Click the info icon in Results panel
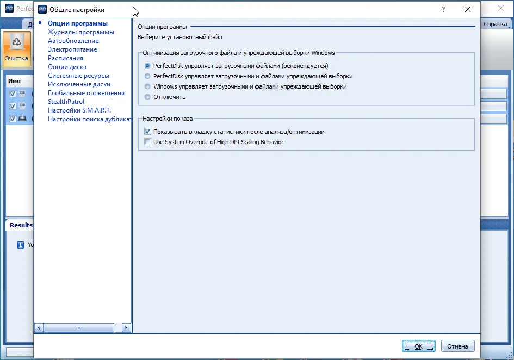This screenshot has height=360, width=514. tap(20, 245)
